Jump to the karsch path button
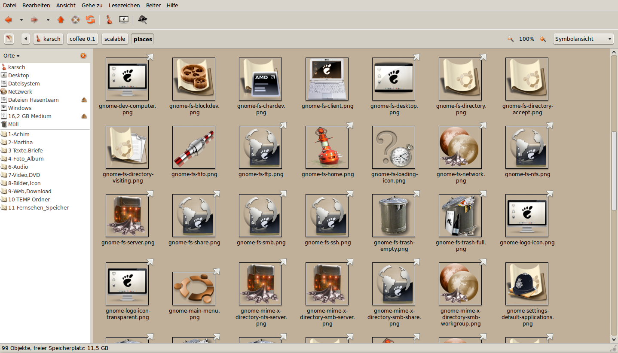 tap(48, 39)
